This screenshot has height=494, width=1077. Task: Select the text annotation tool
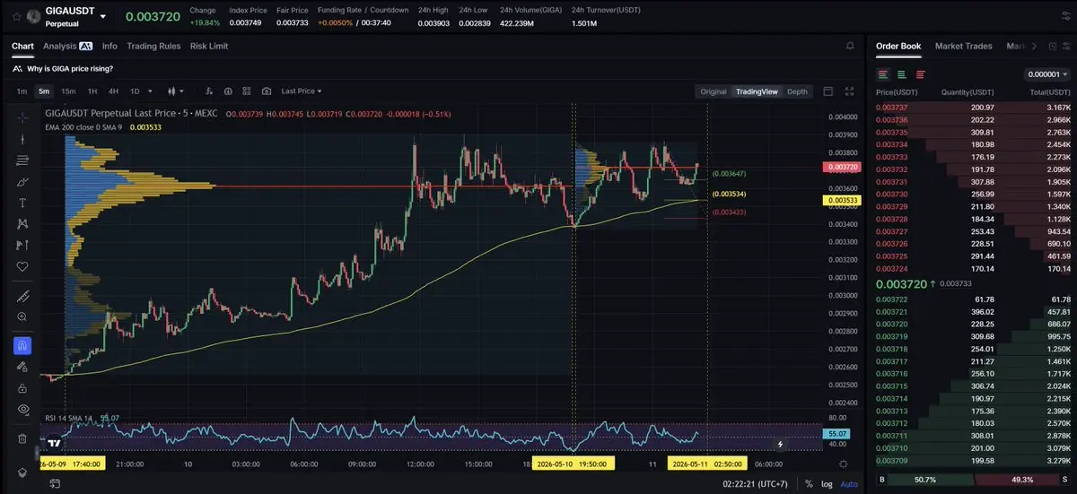click(x=22, y=203)
